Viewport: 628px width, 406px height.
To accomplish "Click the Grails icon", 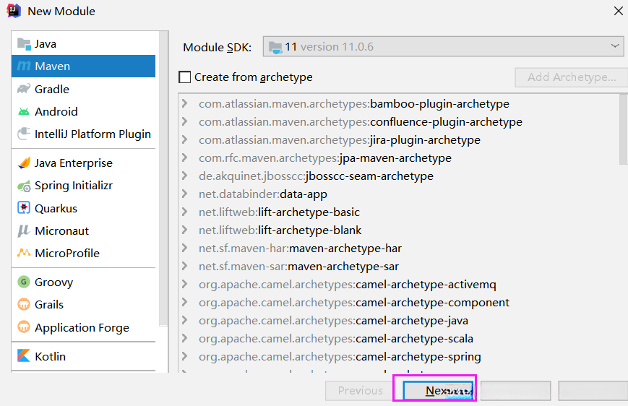I will coord(24,304).
